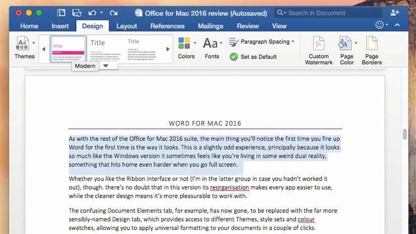Click the Redo arrow icon

[114, 13]
